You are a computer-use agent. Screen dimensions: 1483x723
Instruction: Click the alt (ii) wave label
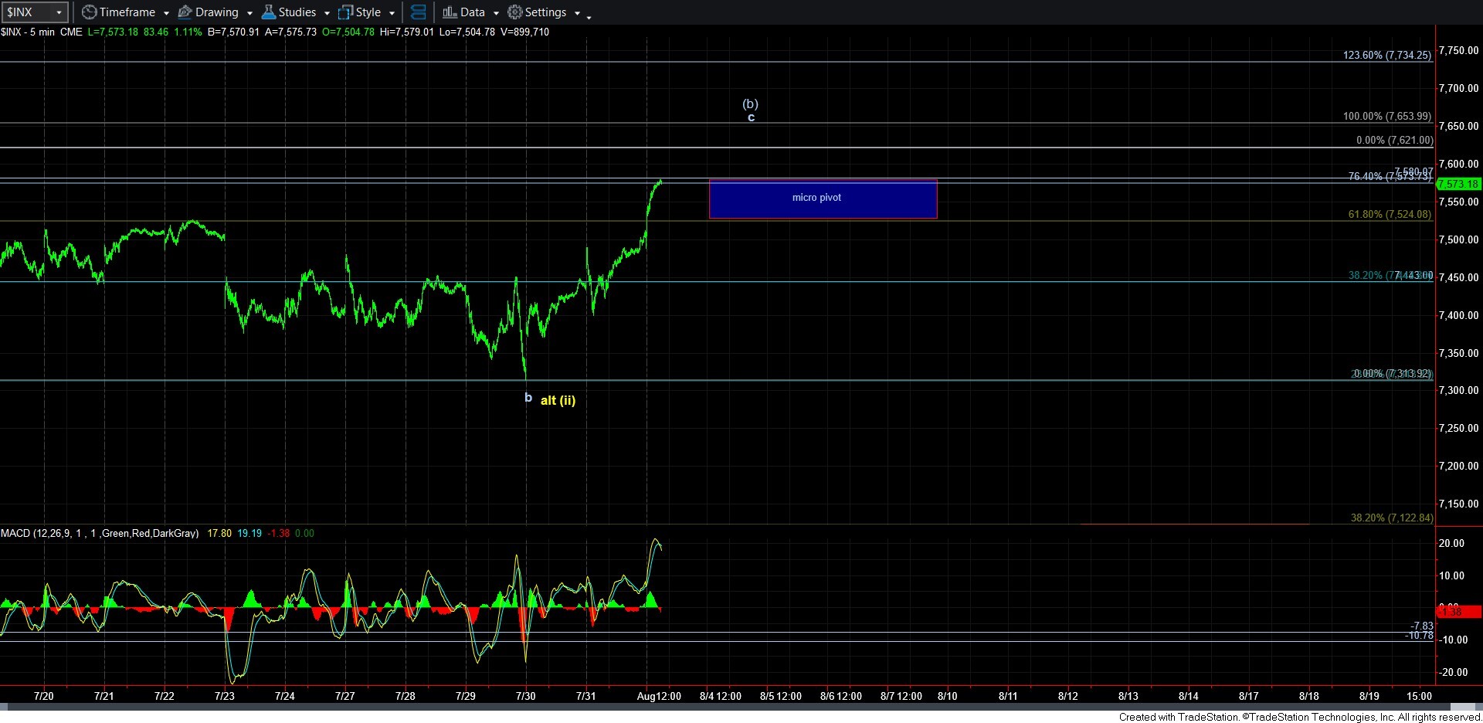558,400
